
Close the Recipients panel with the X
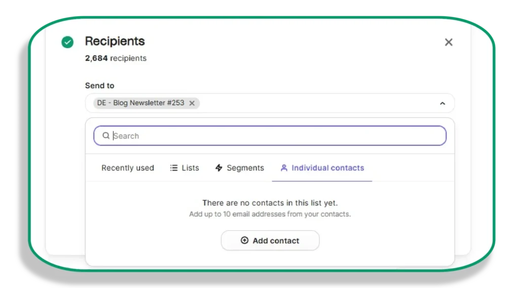[x=449, y=42]
